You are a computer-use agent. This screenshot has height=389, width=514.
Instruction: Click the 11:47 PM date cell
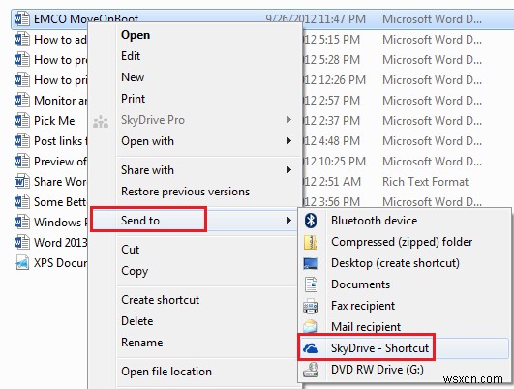tap(316, 19)
